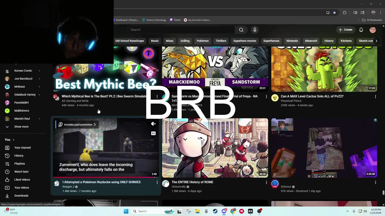Screen dimensions: 385x216
Task: Select the Pokémon topic chip
Action: [x=202, y=41]
